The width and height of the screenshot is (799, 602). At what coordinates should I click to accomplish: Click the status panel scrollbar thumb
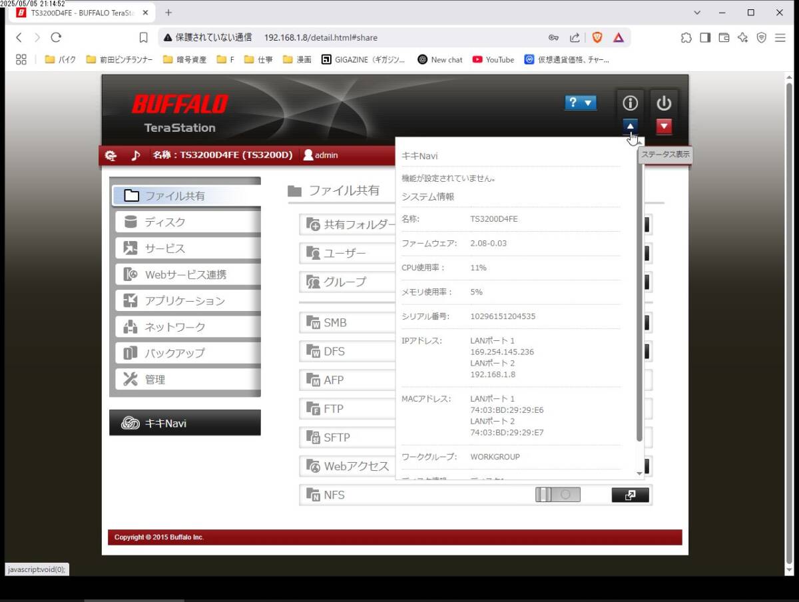(640, 293)
